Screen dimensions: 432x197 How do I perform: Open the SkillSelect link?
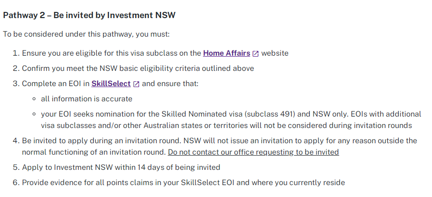point(111,84)
